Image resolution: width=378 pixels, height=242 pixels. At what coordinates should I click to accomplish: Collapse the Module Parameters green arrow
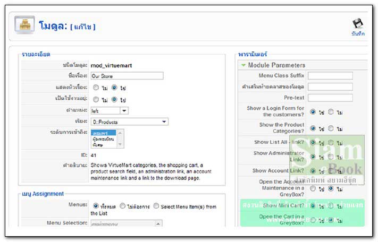243,65
